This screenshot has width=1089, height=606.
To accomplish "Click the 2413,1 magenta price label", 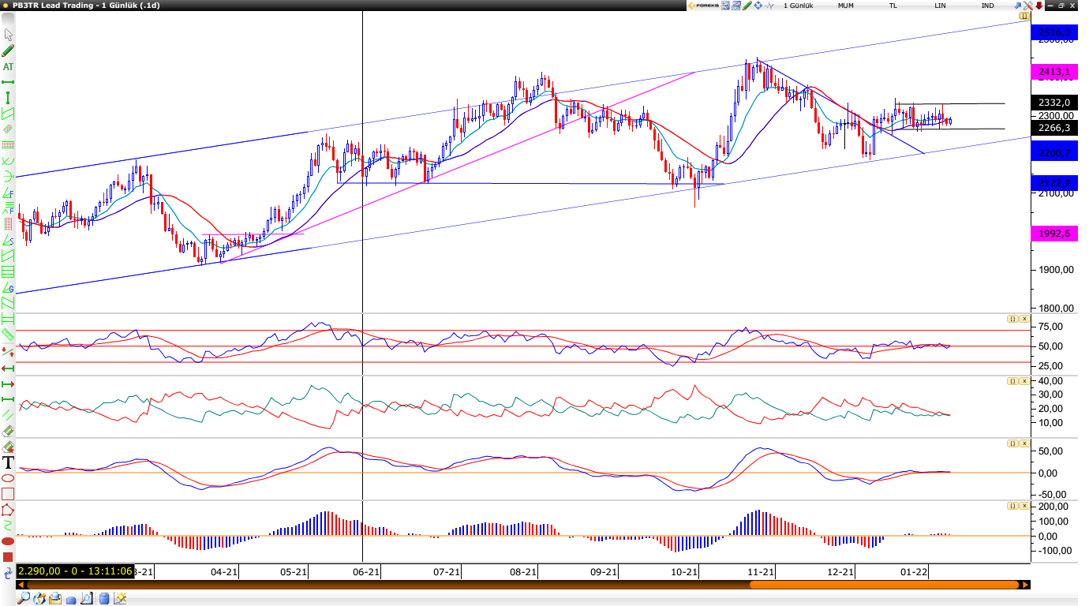I will click(x=1054, y=72).
